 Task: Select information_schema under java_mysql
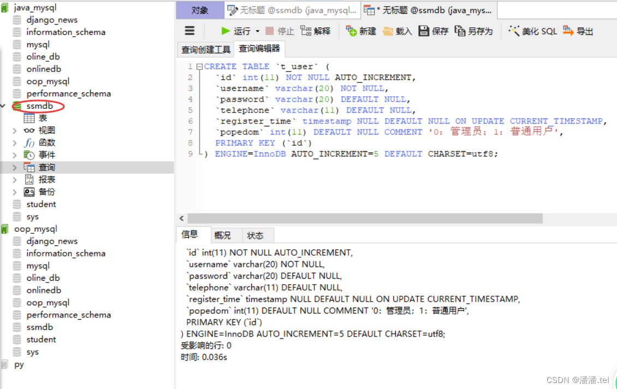pyautogui.click(x=66, y=32)
